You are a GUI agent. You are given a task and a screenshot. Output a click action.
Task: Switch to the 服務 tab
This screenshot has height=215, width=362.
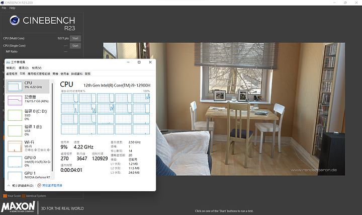[87, 74]
